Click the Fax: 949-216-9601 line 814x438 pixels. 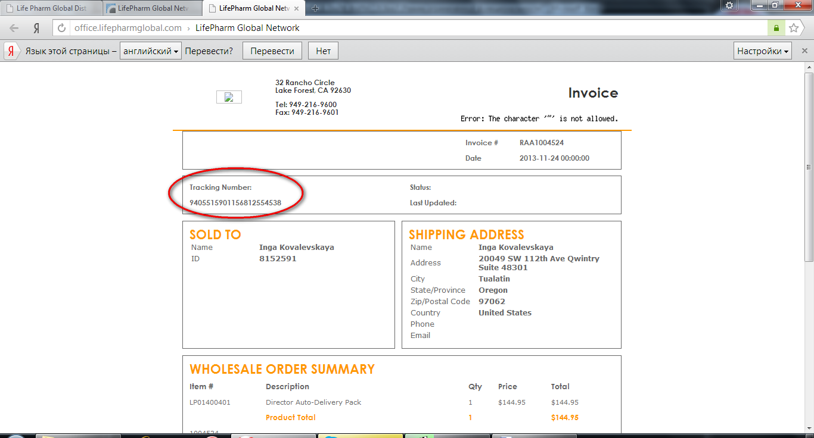click(307, 112)
